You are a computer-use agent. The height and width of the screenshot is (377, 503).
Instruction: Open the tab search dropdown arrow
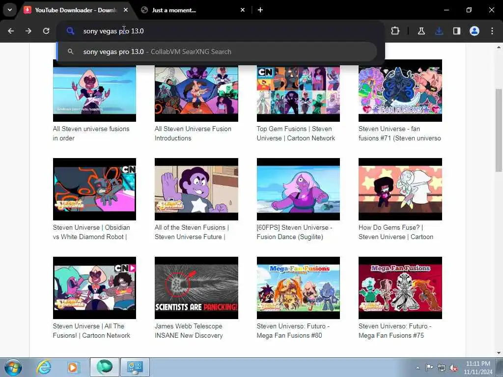coord(10,10)
